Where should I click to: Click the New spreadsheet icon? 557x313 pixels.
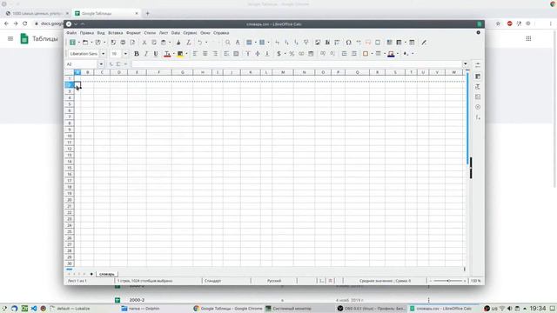coord(72,43)
